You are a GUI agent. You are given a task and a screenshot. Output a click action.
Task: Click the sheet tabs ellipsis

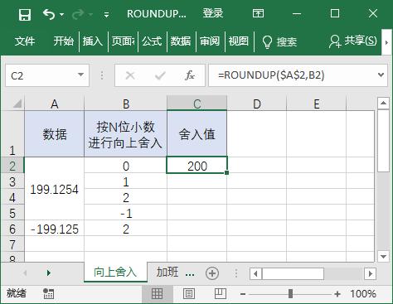[190, 274]
